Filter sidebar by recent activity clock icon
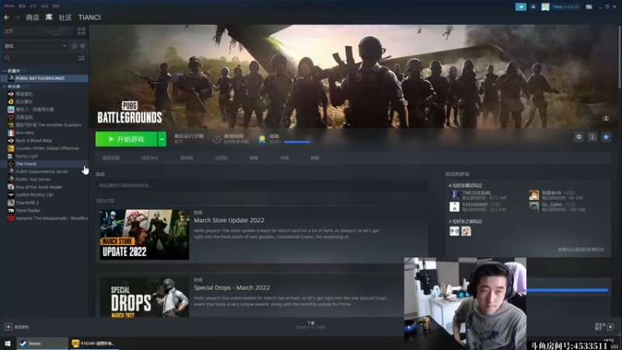The image size is (622, 350). coord(74,46)
